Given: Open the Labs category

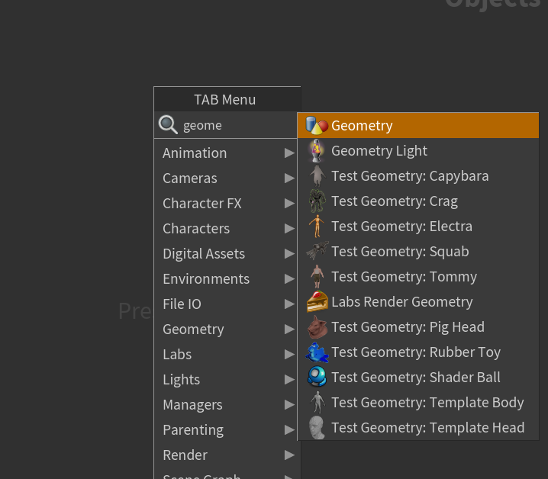Looking at the screenshot, I should pyautogui.click(x=226, y=354).
